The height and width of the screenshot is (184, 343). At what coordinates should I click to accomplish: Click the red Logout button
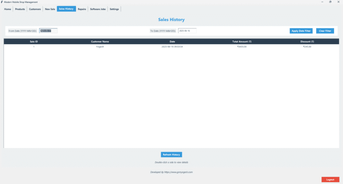(x=330, y=179)
